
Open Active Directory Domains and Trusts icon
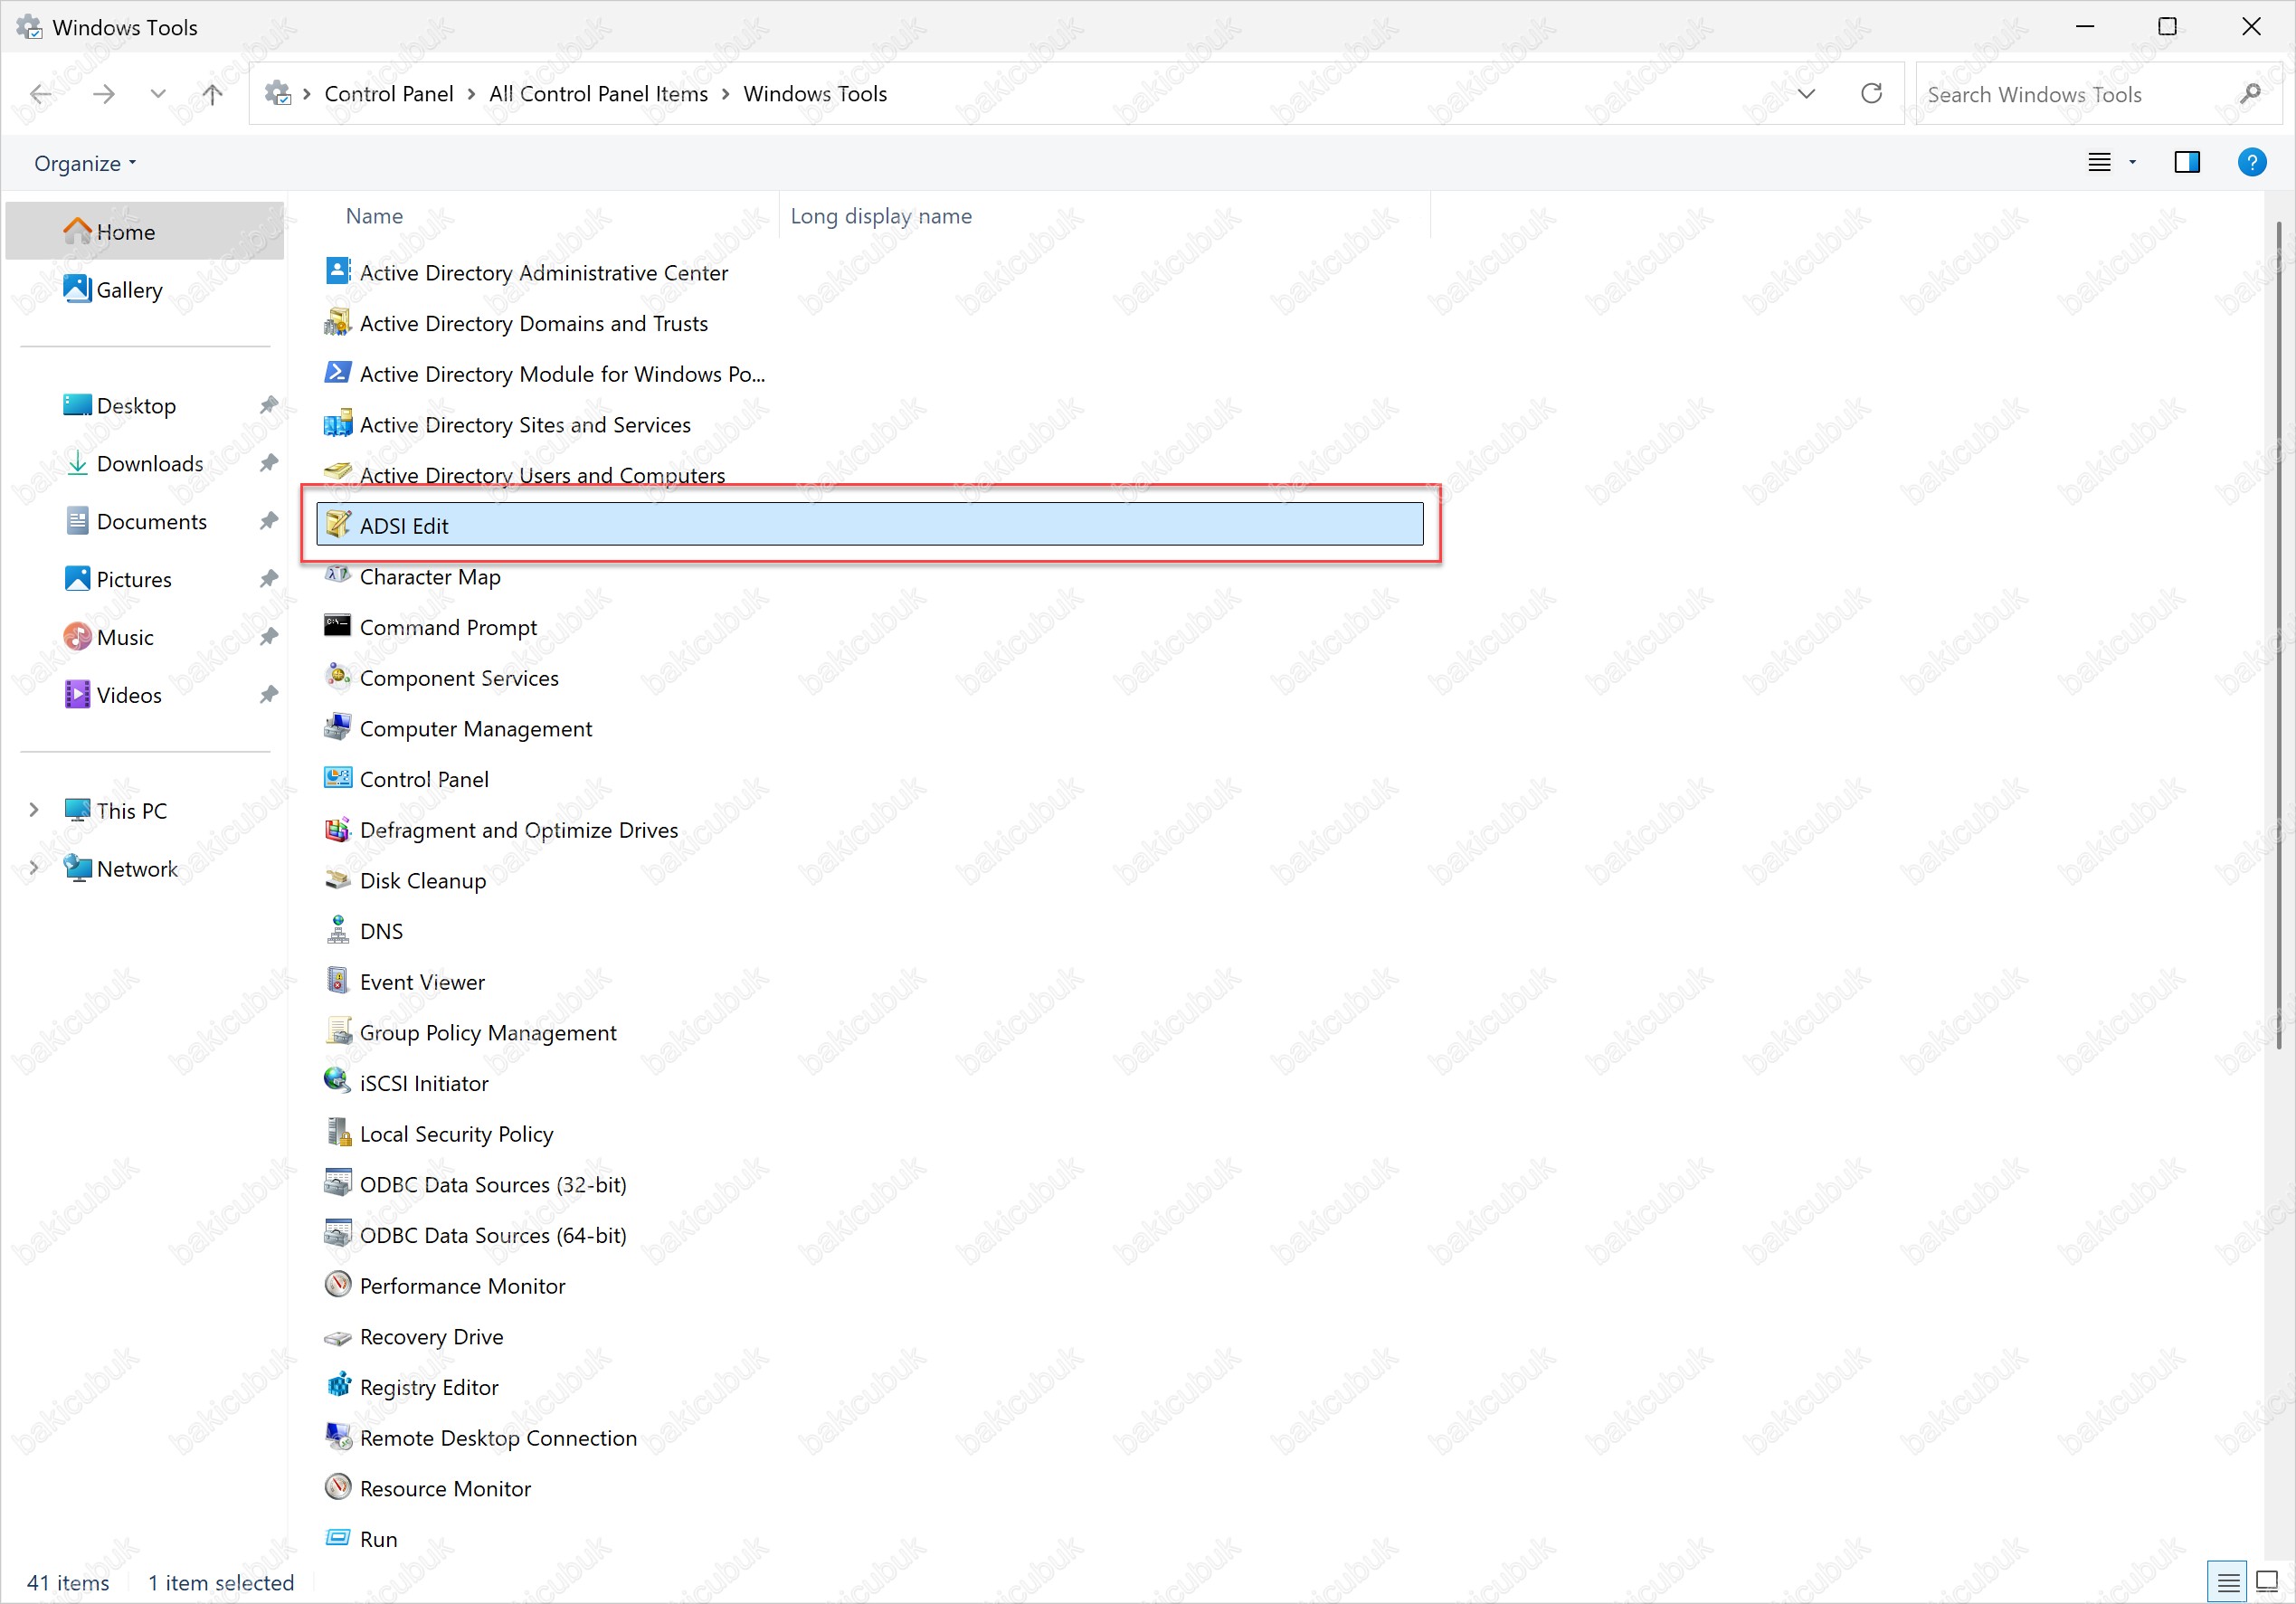coord(338,322)
